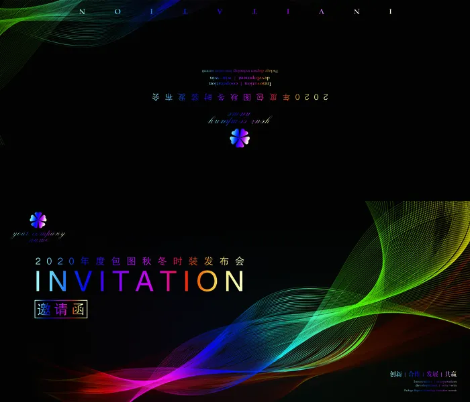Viewport: 470px width, 402px height.
Task: Click the '合作' text at bottom right
Action: 414,374
